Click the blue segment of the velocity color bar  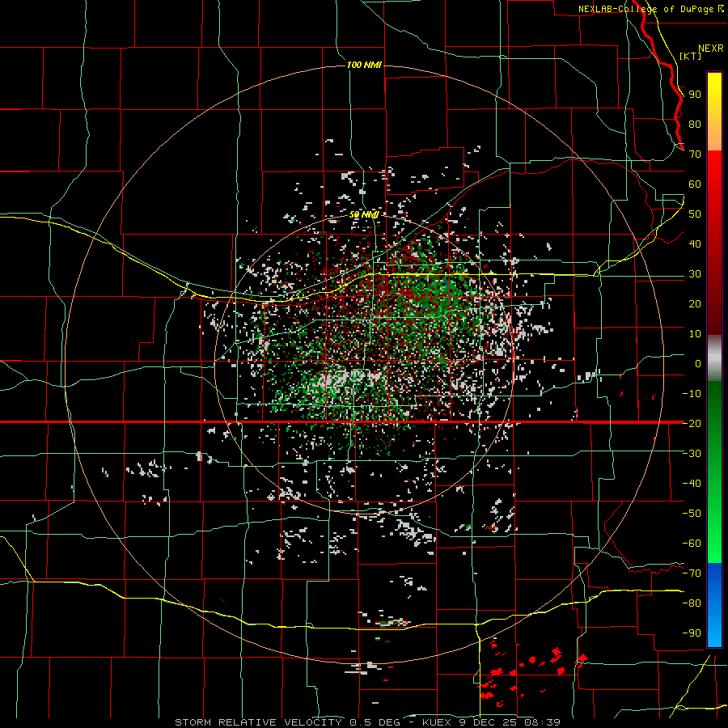point(714,604)
